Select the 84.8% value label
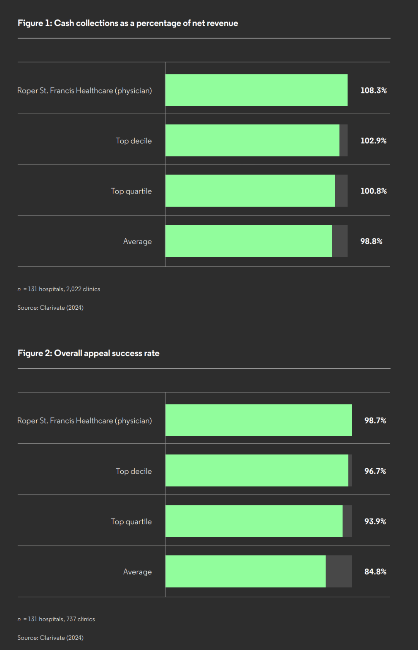 pyautogui.click(x=375, y=572)
